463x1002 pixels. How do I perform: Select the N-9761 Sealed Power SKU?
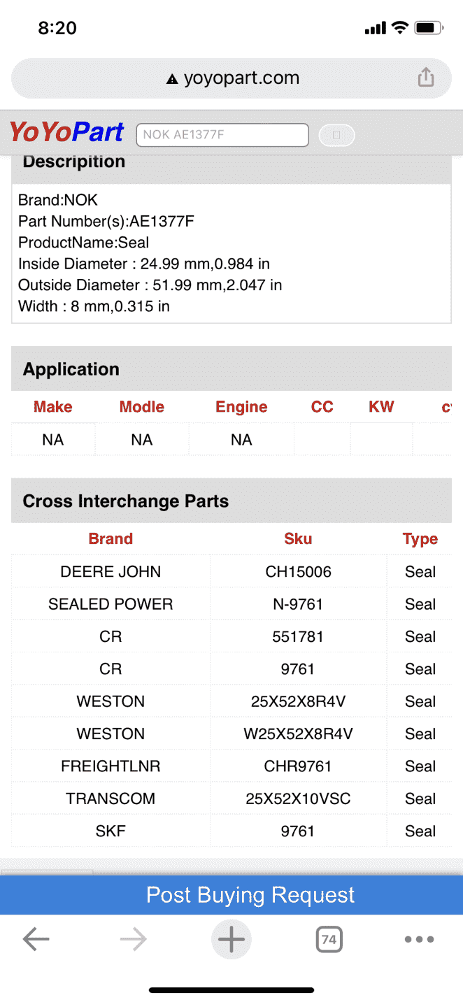point(298,604)
